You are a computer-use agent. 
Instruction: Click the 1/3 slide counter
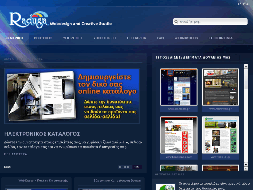tap(136, 167)
